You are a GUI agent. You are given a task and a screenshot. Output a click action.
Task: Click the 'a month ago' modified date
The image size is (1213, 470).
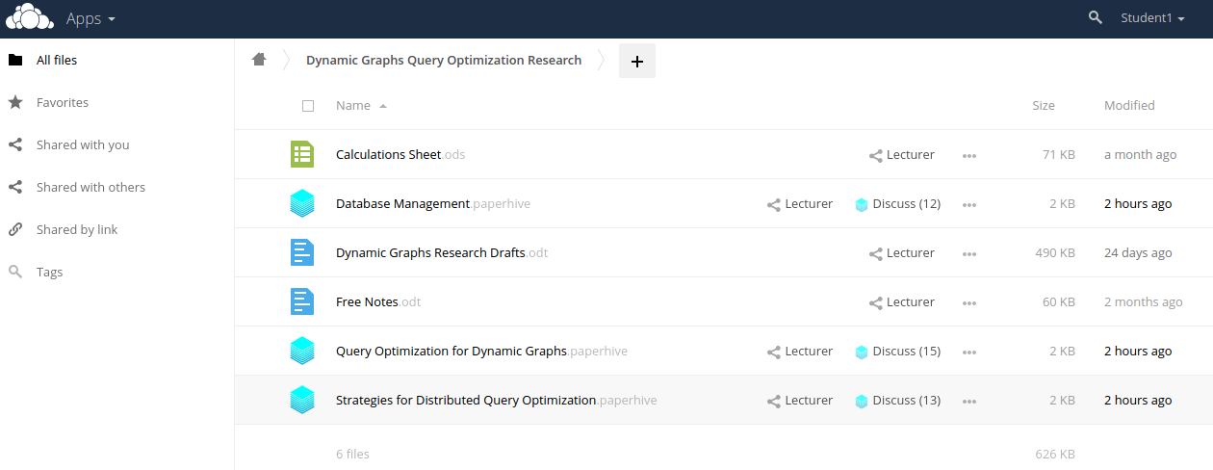[x=1140, y=154]
